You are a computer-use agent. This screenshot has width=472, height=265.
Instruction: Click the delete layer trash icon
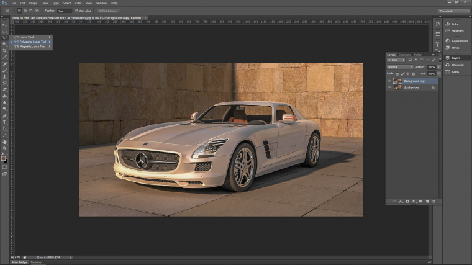click(x=433, y=202)
